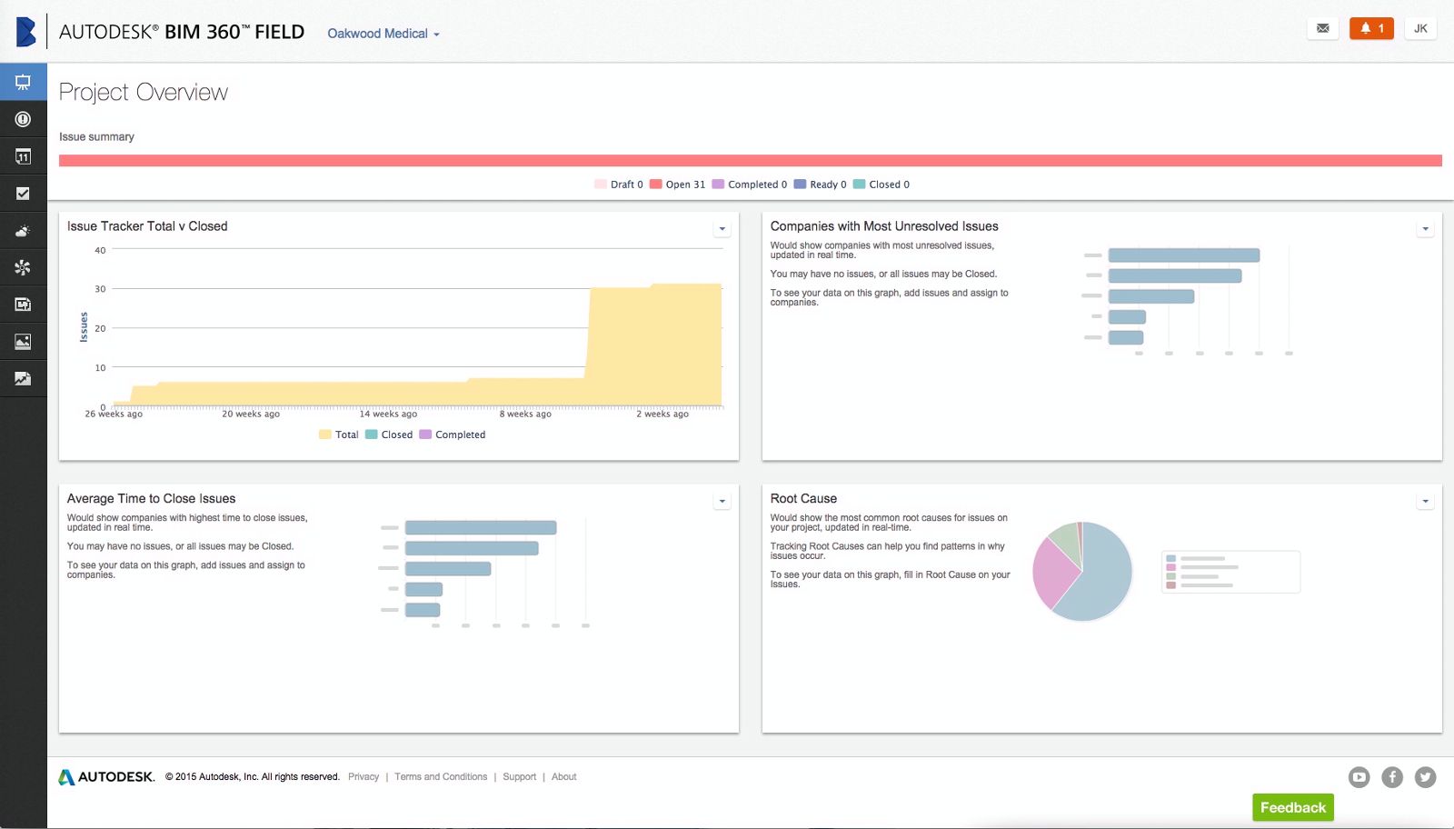Click the Closed 0 issue summary legend

[881, 185]
